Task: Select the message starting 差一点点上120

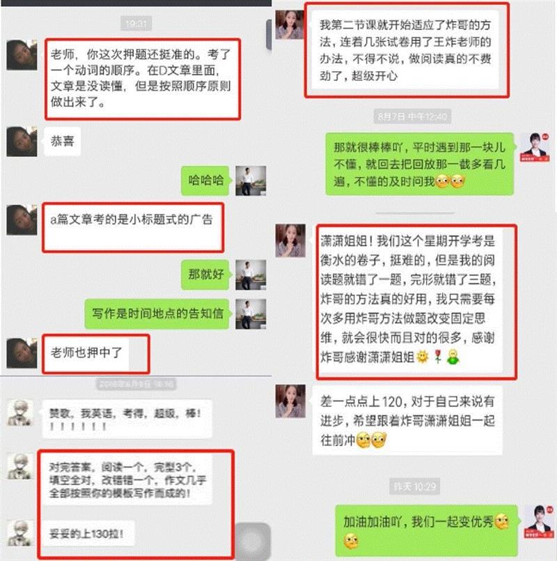Action: tap(407, 421)
